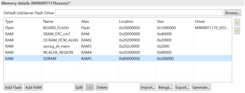Click the Flash alias cell
This screenshot has width=245, height=93.
99,28
